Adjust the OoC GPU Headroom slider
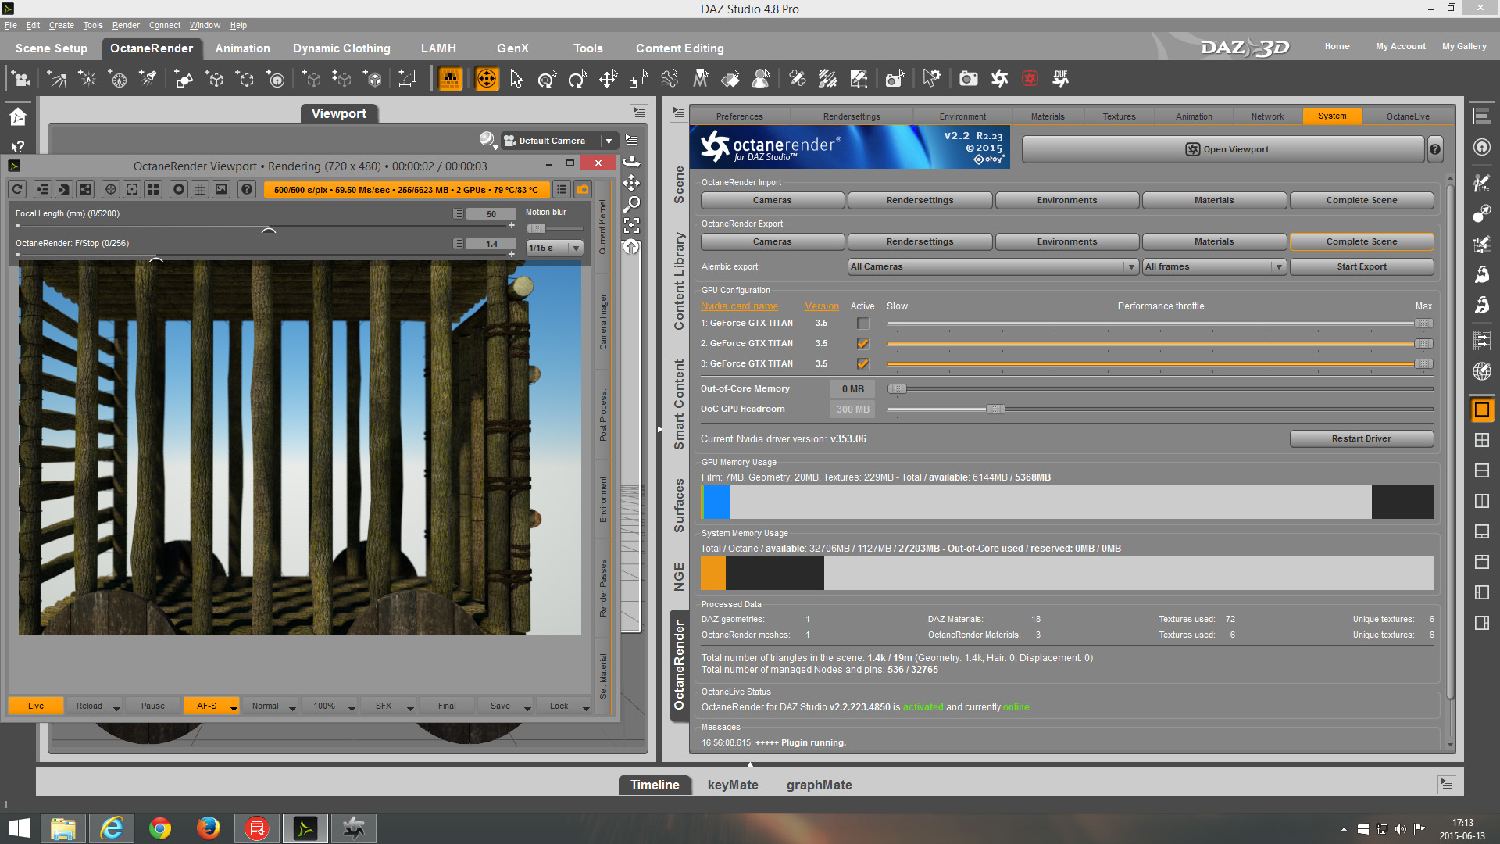This screenshot has height=844, width=1500. pos(995,409)
